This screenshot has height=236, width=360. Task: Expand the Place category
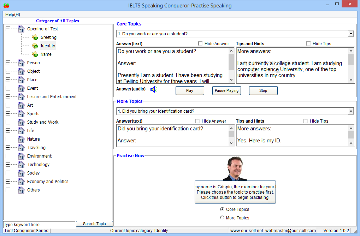click(x=8, y=79)
